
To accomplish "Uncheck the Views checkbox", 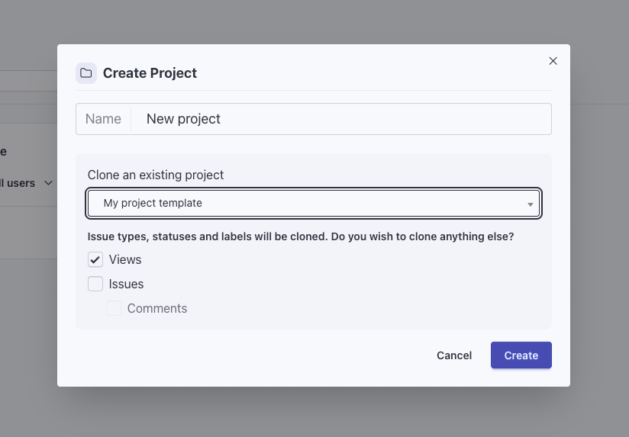I will (x=95, y=260).
